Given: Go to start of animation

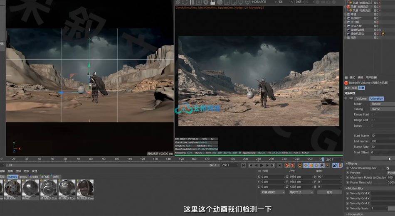Looking at the screenshot, I should (244, 165).
